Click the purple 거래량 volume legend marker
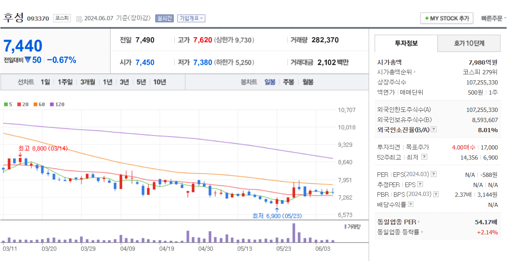 [x=352, y=227]
